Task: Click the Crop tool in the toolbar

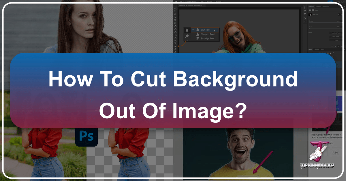Action: coord(175,20)
